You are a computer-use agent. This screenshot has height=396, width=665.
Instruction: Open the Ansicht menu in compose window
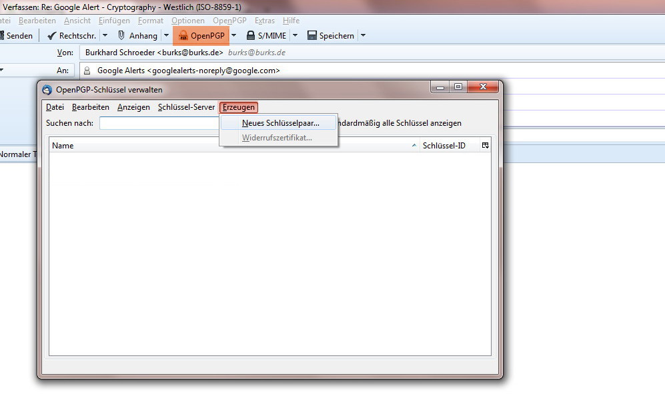click(77, 21)
